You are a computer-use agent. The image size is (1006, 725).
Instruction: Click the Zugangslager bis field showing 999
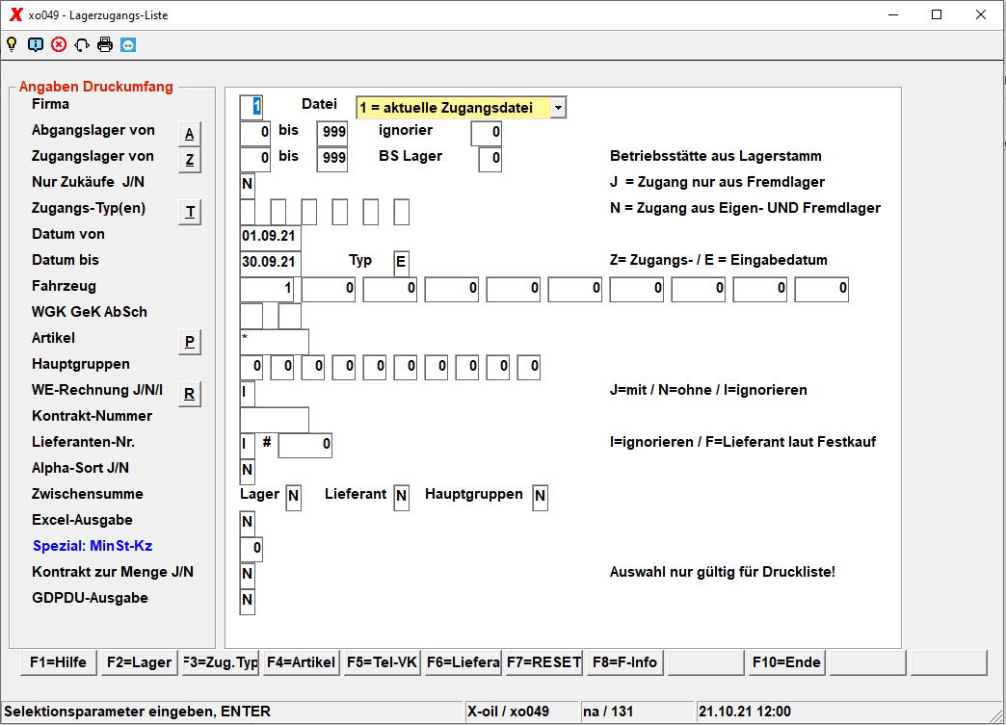pos(332,159)
